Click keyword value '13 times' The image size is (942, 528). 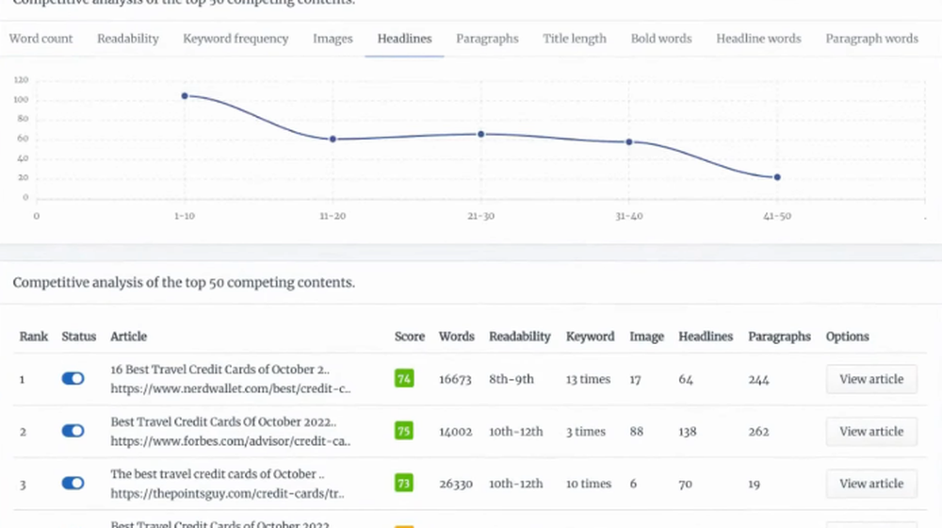tap(588, 379)
